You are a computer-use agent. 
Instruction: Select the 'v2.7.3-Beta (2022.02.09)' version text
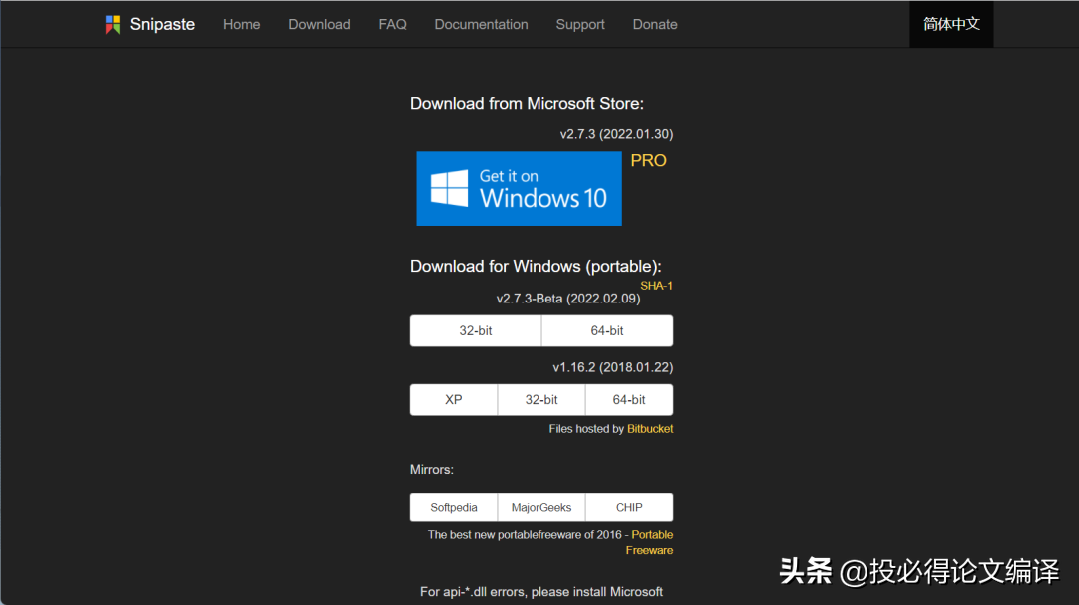tap(568, 299)
